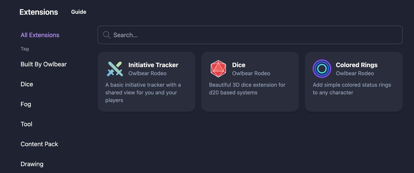
Task: Click the Colored Rings concentric circle icon
Action: click(322, 69)
